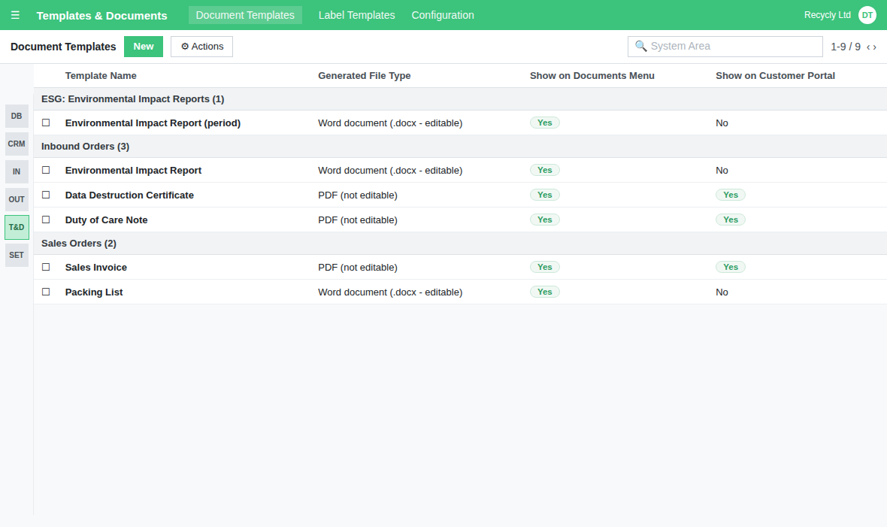This screenshot has width=887, height=527.
Task: Check the Sales Invoice row checkbox
Action: tap(46, 267)
